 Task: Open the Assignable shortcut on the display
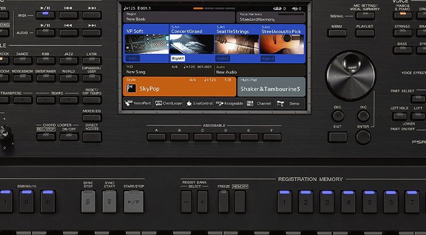[229, 104]
